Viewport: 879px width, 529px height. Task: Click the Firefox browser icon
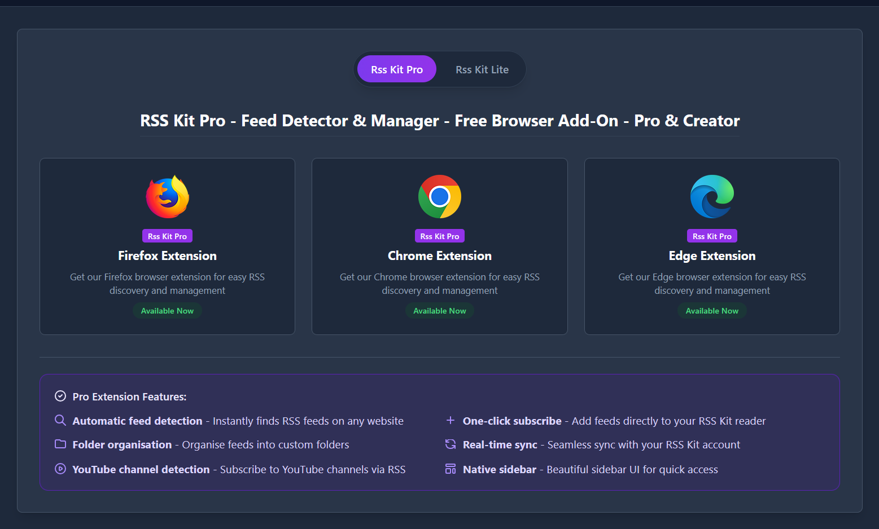click(x=167, y=196)
